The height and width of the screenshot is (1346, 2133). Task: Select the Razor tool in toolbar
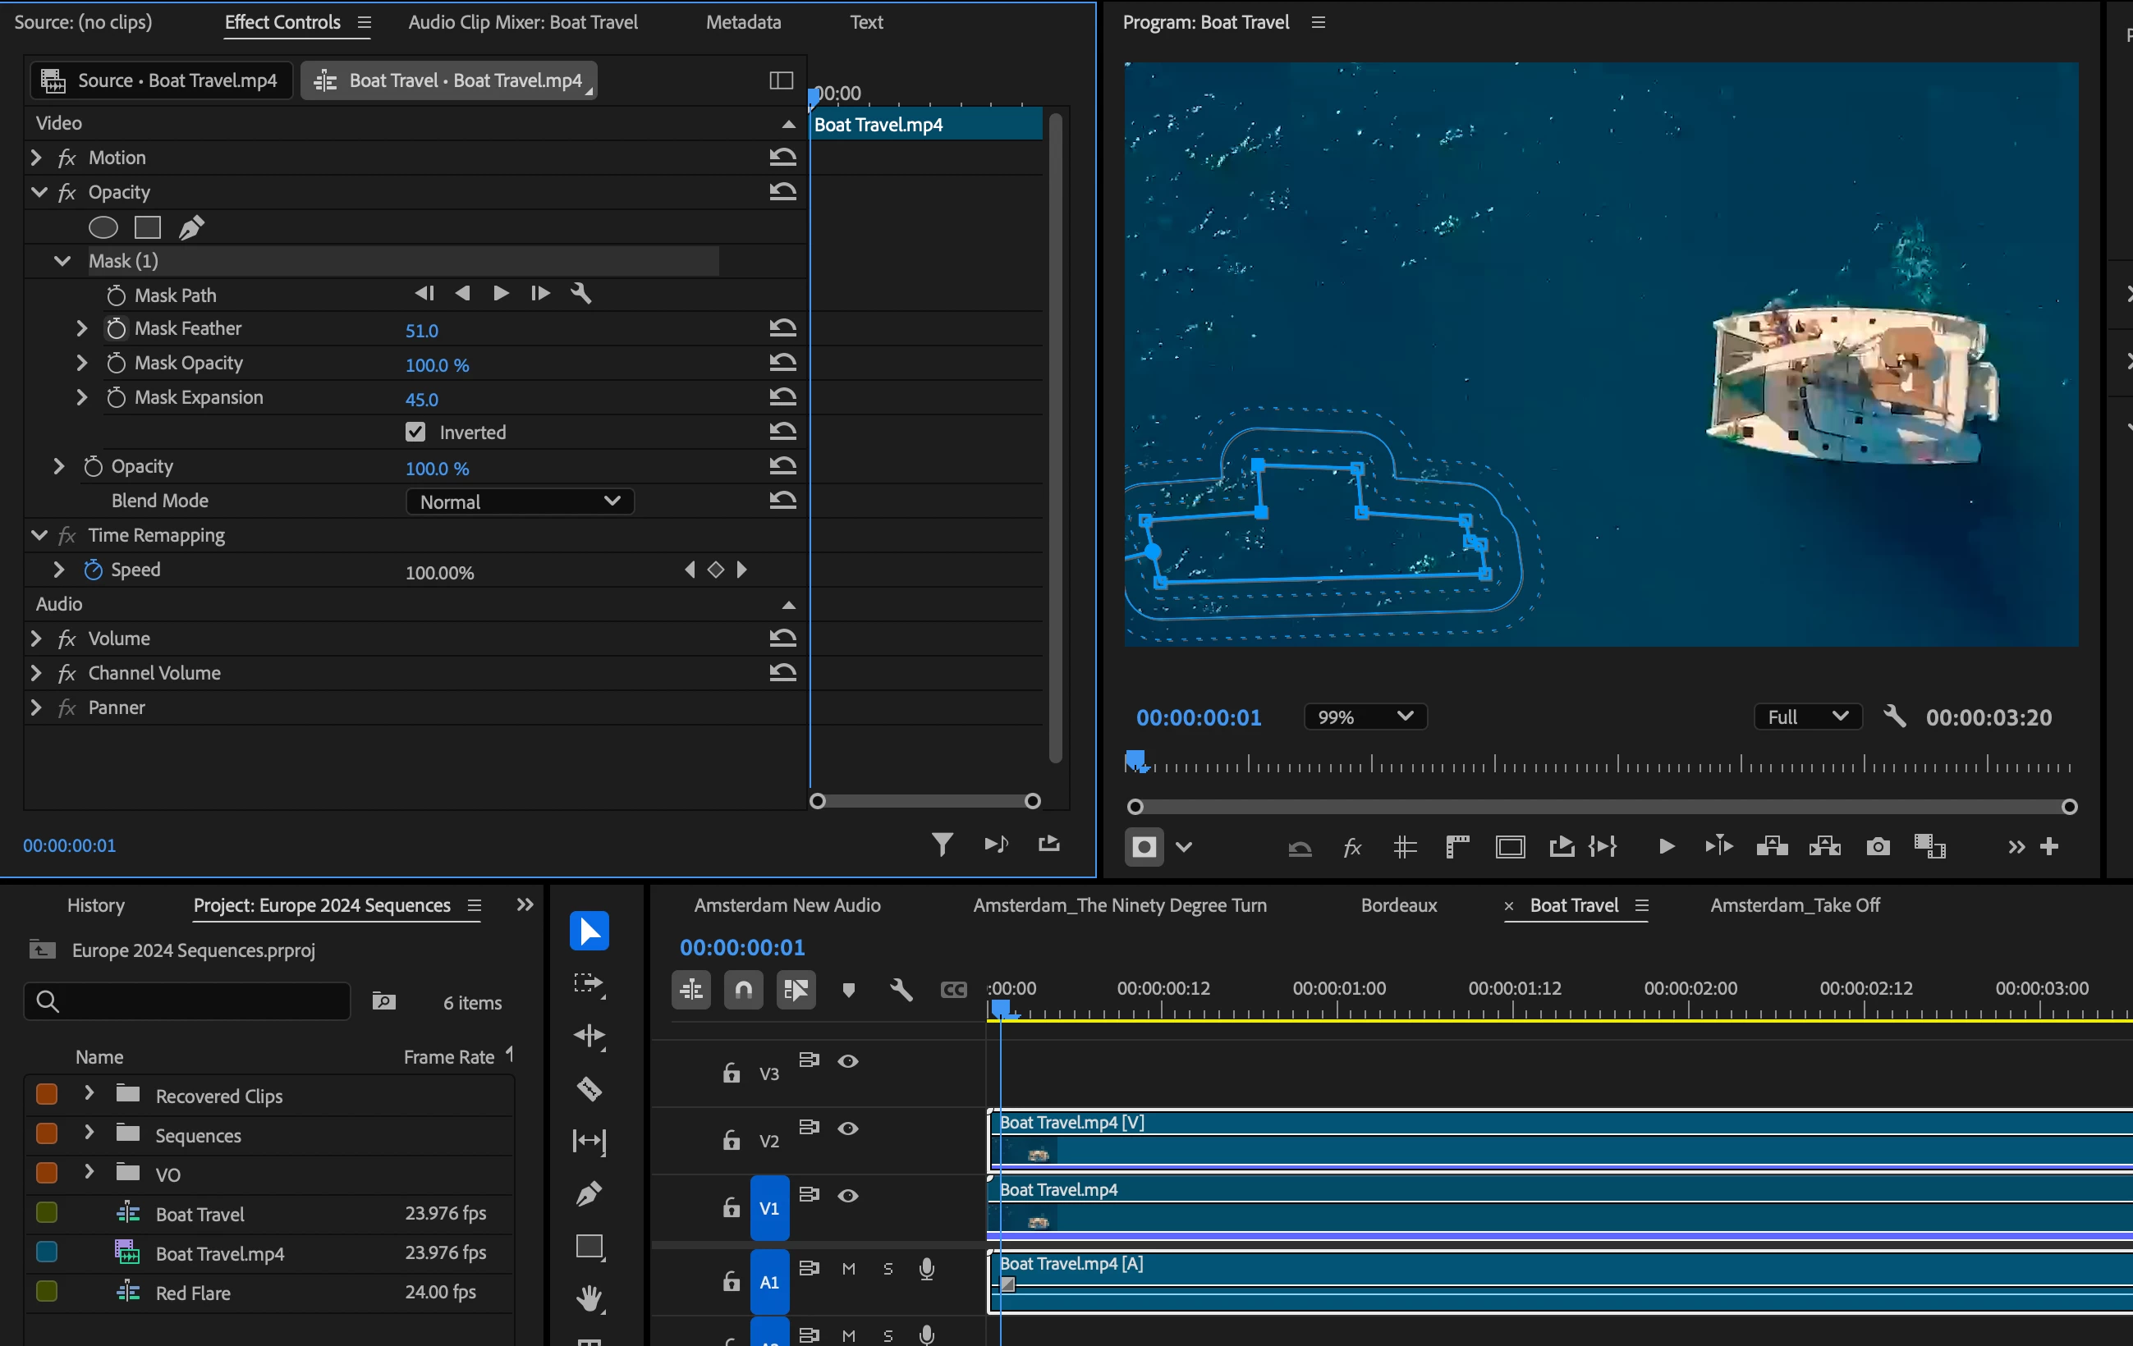(x=589, y=1087)
